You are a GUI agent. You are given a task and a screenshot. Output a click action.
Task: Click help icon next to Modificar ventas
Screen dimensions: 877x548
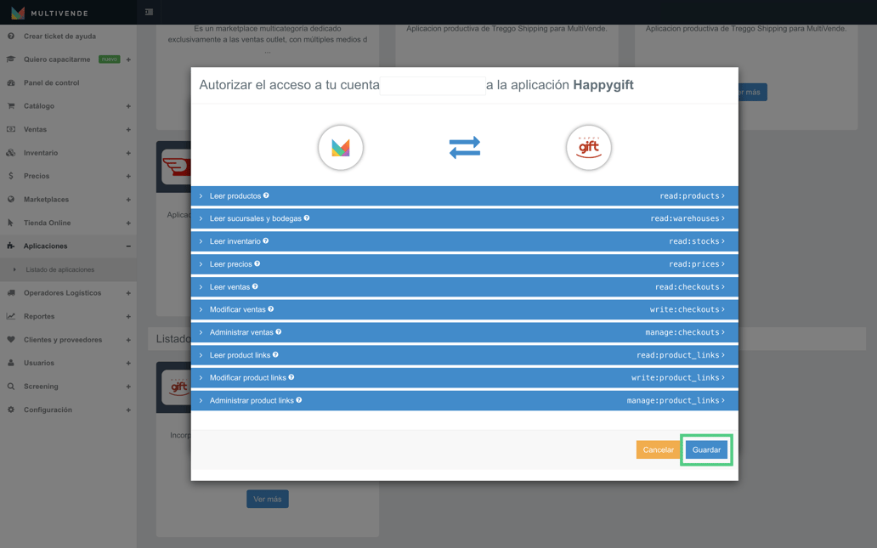[x=271, y=308]
